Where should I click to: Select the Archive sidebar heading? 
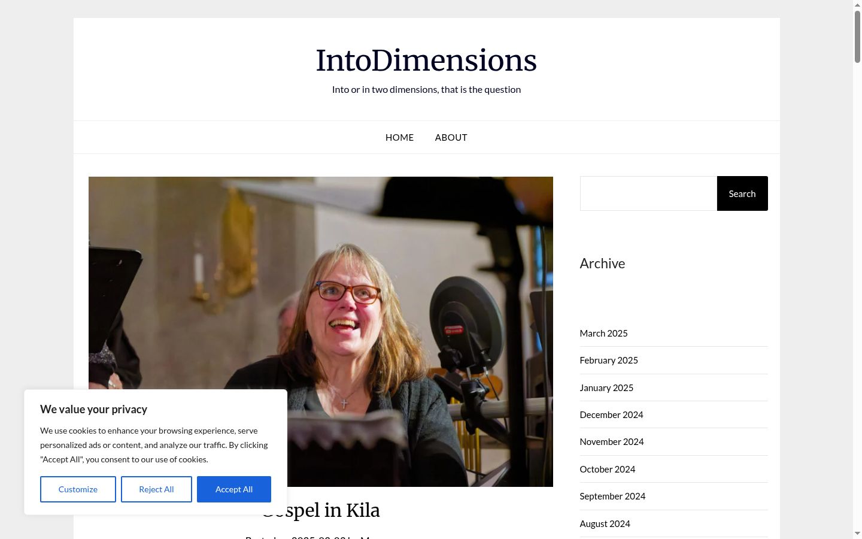click(602, 264)
